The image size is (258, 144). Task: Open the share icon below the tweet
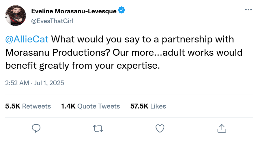(221, 128)
